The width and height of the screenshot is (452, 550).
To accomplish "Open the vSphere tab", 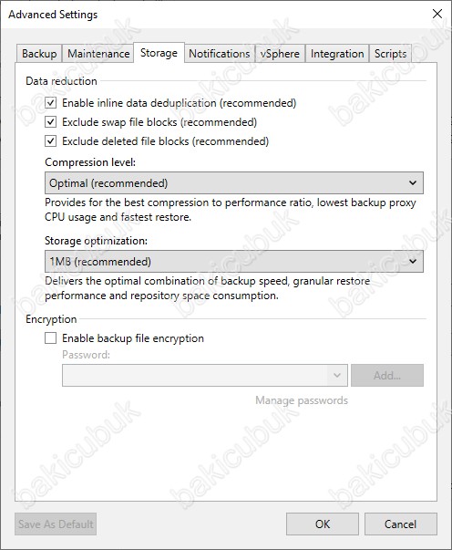I will 280,54.
